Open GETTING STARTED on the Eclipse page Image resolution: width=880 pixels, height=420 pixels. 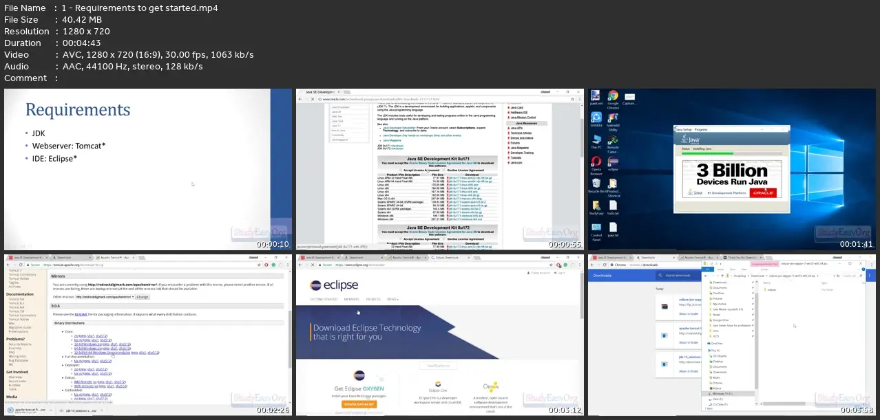click(324, 299)
